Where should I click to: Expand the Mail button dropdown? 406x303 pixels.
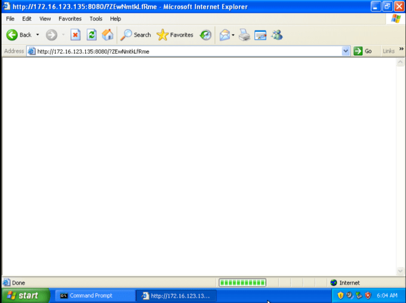[x=233, y=35]
